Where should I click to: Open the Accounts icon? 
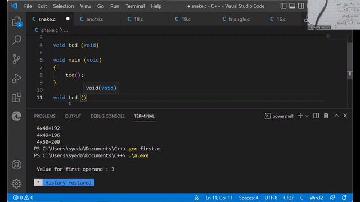(x=16, y=165)
